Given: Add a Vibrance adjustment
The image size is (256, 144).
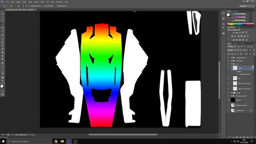Looking at the screenshot, I should [x=246, y=33].
